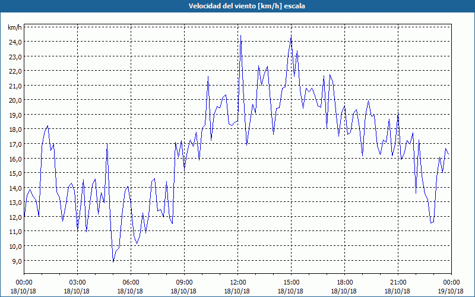Screen dimensions: 475x297
Task: Pick the '21:00' time axis label
Action: 398,283
